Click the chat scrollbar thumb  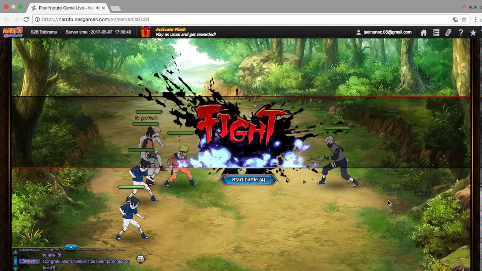pyautogui.click(x=15, y=260)
